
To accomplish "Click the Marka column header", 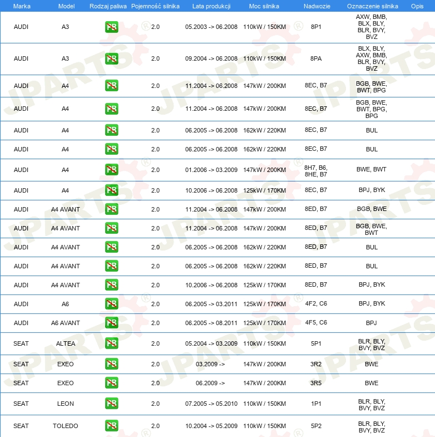I will tap(22, 6).
